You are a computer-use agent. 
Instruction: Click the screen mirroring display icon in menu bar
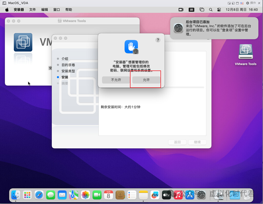(x=181, y=10)
